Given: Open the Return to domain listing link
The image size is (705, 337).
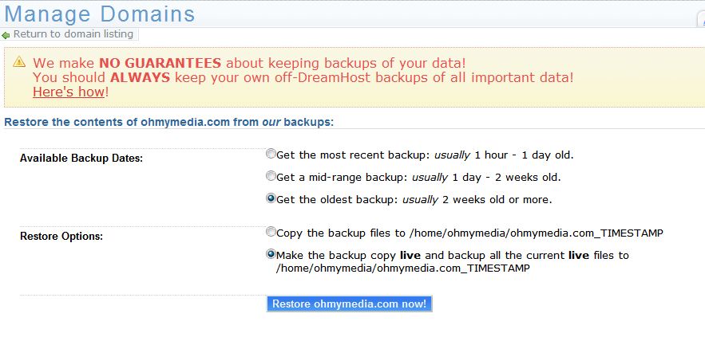Looking at the screenshot, I should pos(73,34).
